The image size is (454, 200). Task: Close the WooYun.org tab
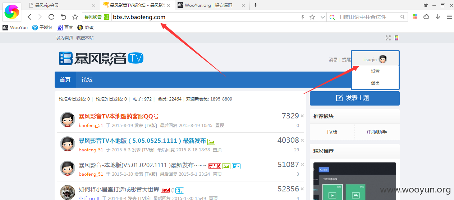[244, 5]
